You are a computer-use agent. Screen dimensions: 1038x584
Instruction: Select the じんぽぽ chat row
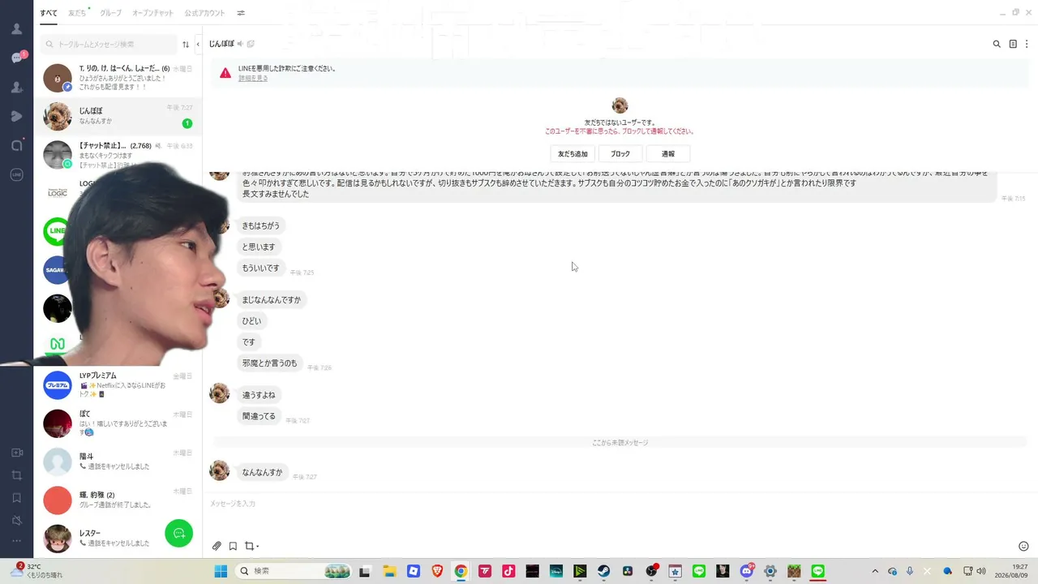(x=118, y=116)
